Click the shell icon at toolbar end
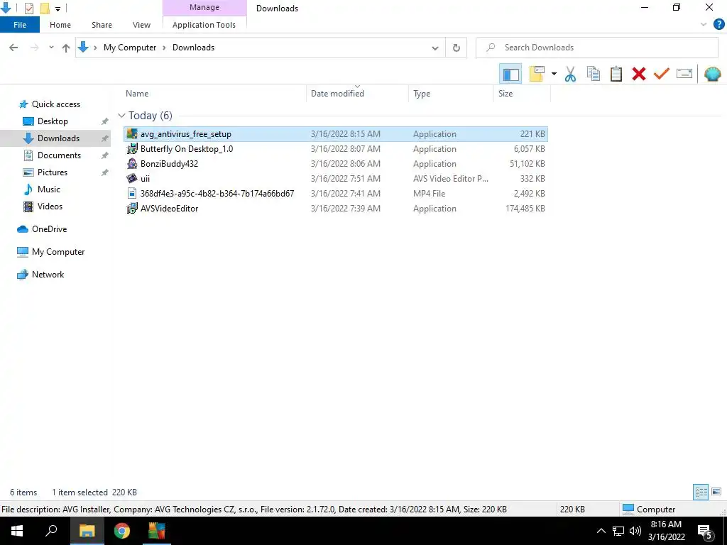 point(712,74)
